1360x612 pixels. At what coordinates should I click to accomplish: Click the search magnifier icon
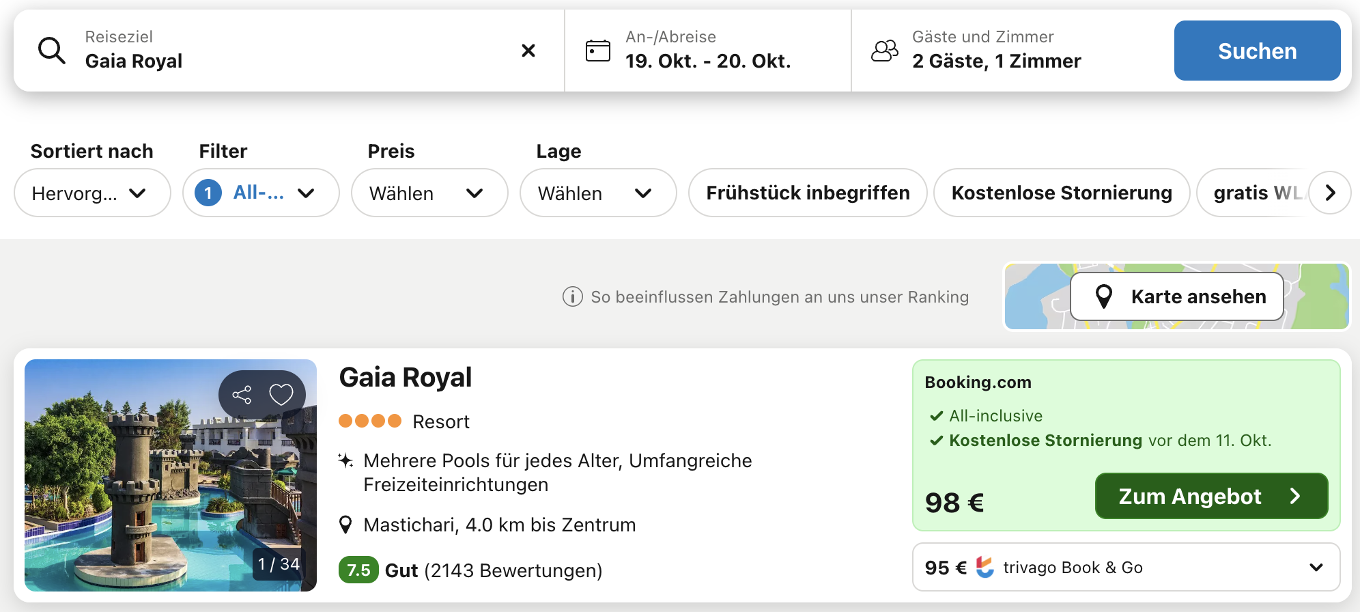(x=52, y=51)
